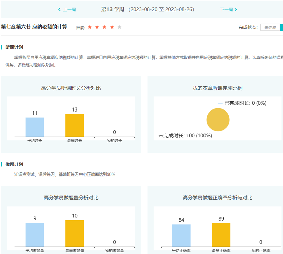Viewport: 283px width, 254px height.
Task: Click the yellow completion pie chart
Action: click(217, 120)
